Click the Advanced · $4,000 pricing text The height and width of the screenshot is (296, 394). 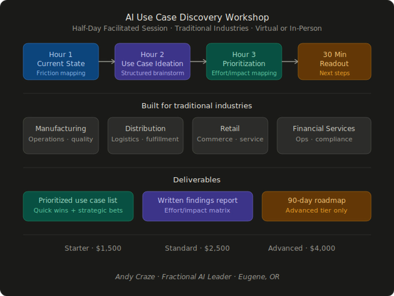(x=301, y=248)
